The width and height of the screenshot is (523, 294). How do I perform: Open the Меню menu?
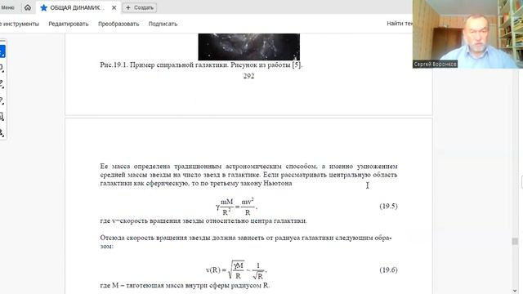[x=7, y=7]
